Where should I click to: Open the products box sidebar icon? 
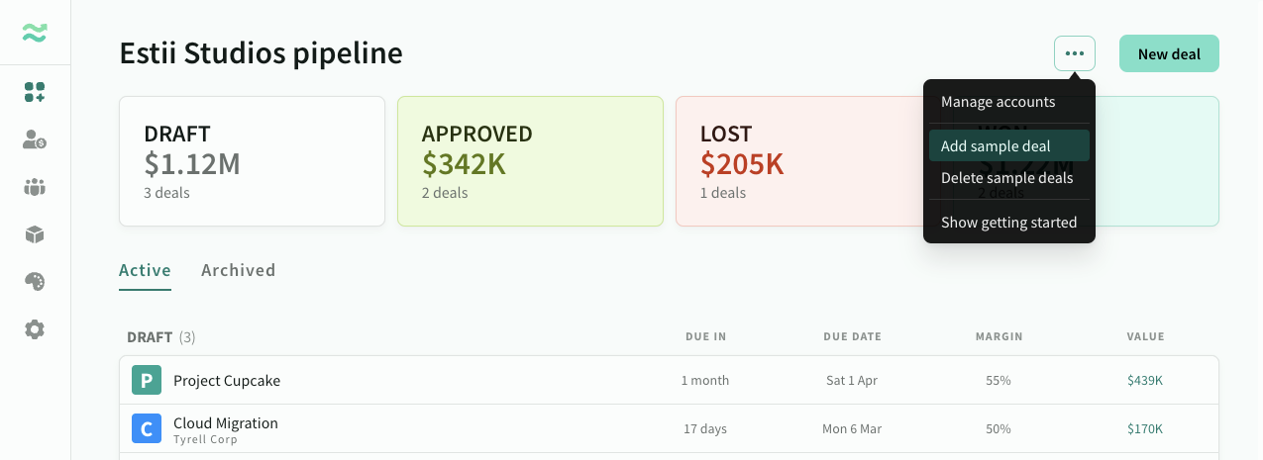35,234
